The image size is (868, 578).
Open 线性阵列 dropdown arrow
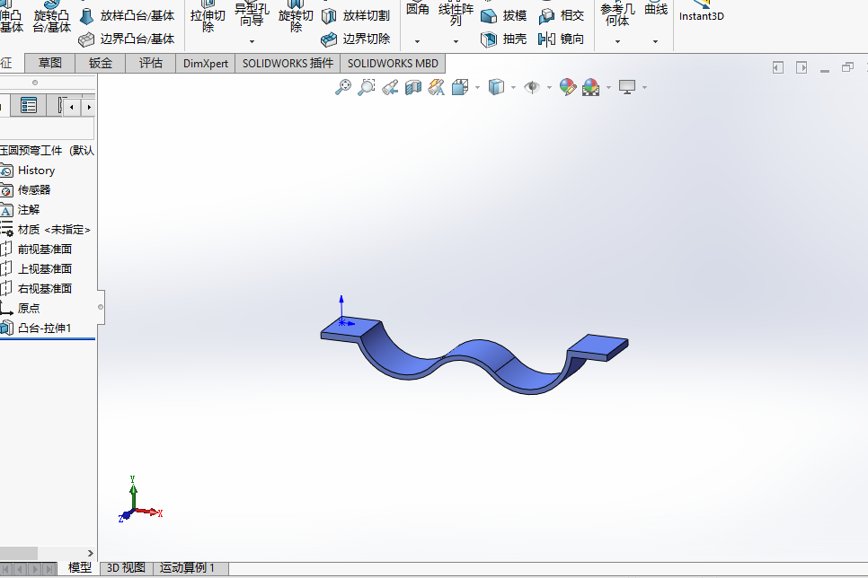point(456,41)
